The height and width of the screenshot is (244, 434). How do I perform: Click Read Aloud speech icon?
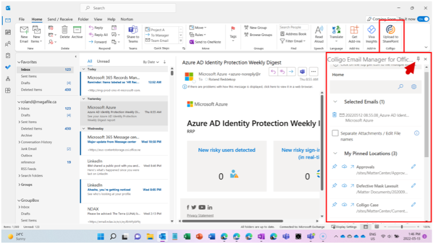tap(319, 34)
